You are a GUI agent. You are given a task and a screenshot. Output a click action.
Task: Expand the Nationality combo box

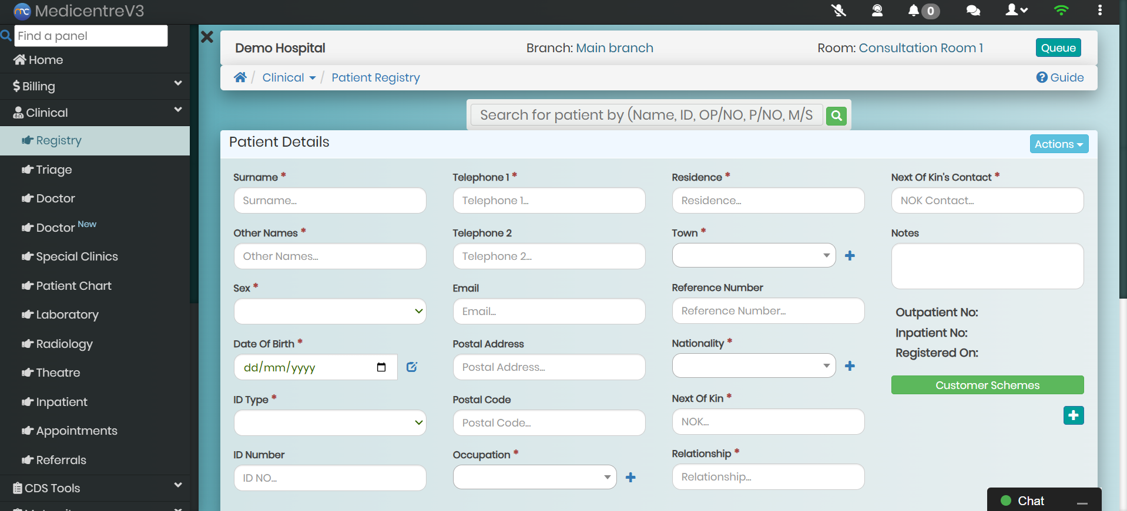point(753,366)
